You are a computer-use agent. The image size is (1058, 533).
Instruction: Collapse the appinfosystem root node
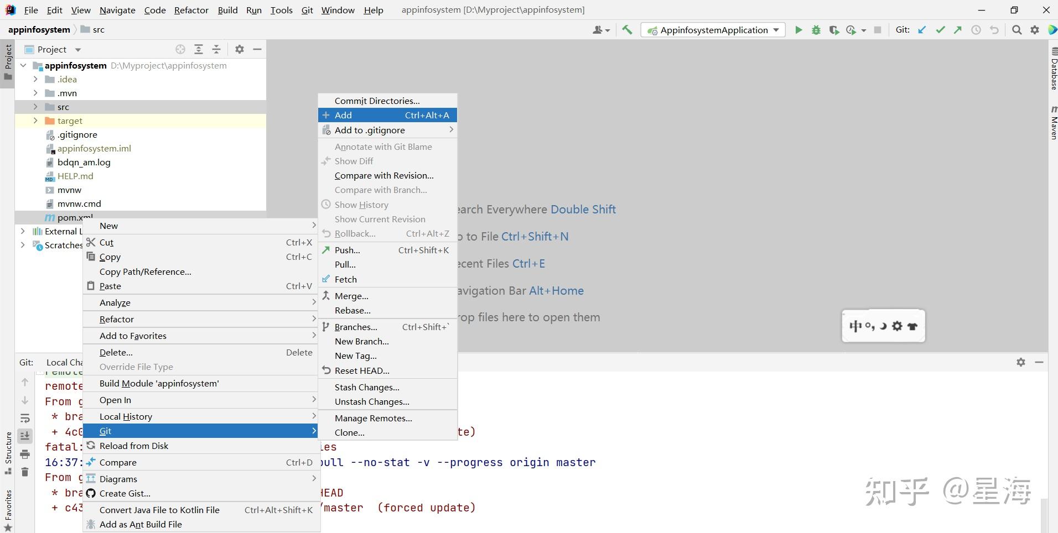pyautogui.click(x=23, y=65)
